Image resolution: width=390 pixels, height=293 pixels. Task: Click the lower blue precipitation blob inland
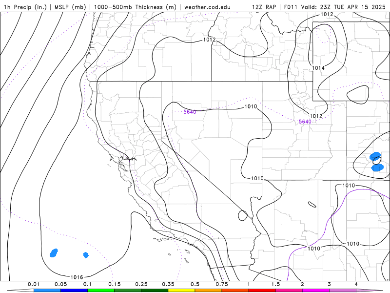(377, 167)
